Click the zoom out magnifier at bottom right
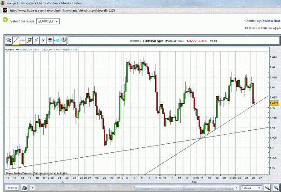The width and height of the screenshot is (281, 192). click(x=267, y=188)
